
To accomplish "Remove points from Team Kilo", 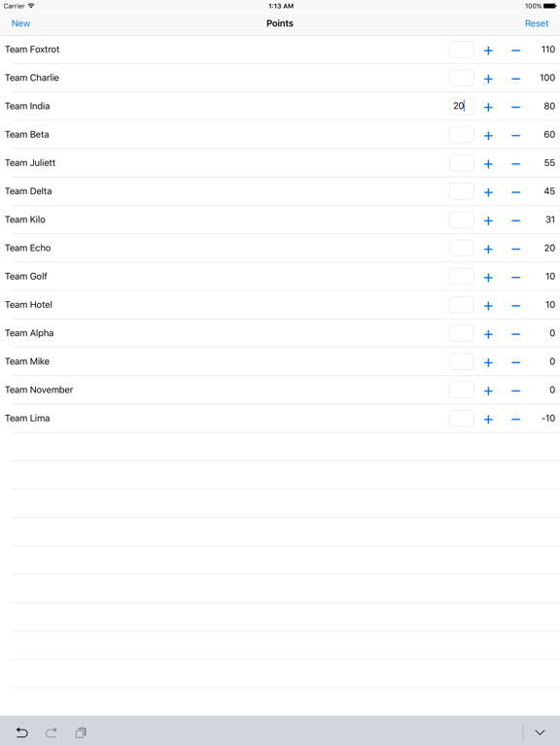I will [x=515, y=220].
